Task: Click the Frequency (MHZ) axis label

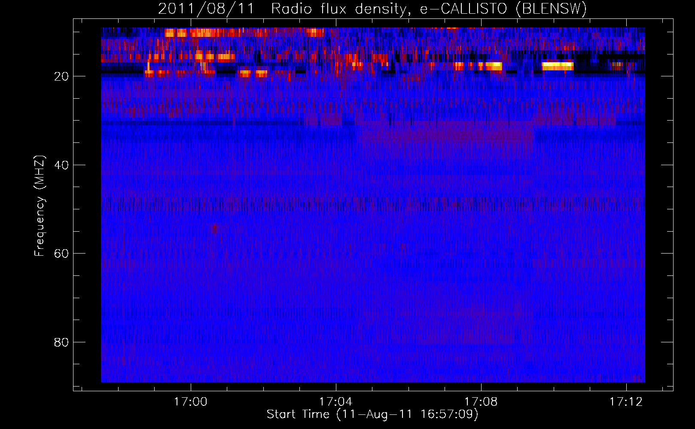Action: [40, 206]
